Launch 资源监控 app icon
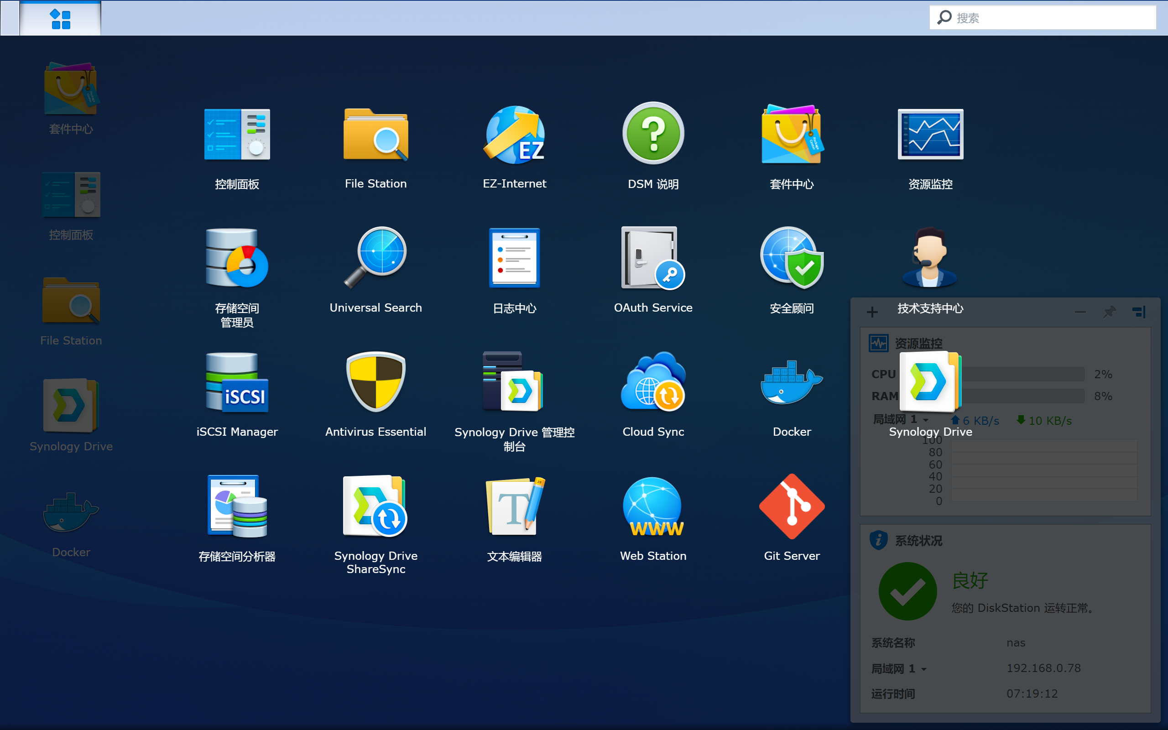The image size is (1168, 730). [x=931, y=134]
